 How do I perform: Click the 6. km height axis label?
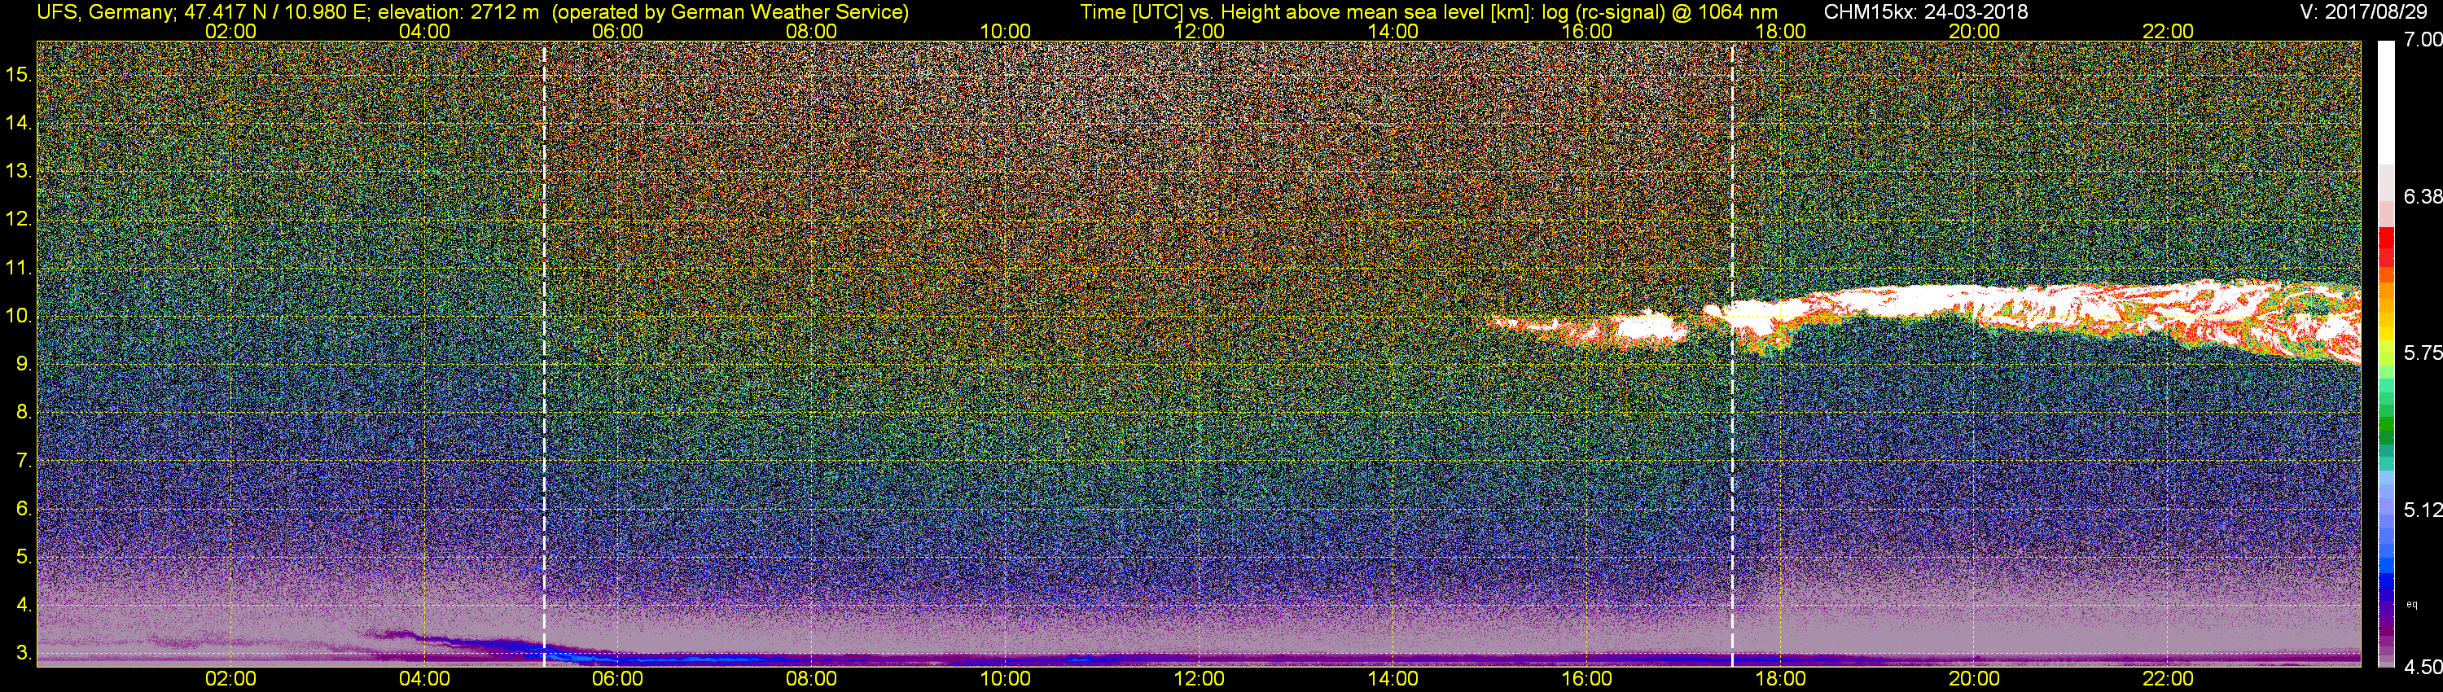tap(24, 509)
